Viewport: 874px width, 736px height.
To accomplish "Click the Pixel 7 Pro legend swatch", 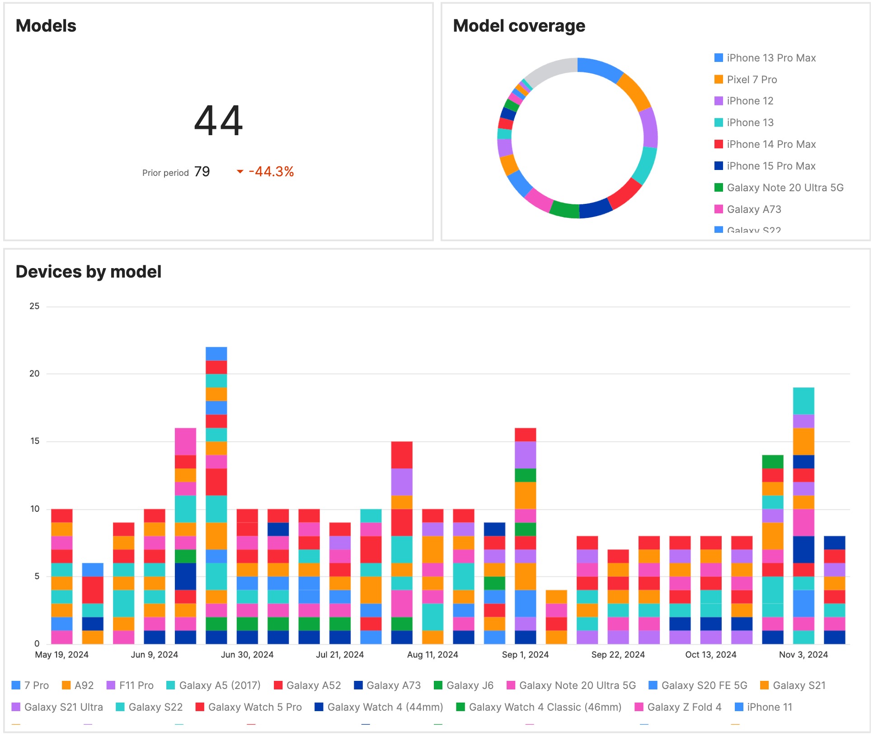I will 718,79.
